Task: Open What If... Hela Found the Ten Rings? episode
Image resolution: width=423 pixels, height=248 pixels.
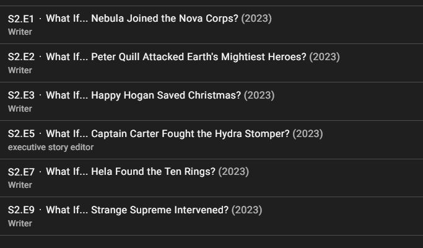Action: click(131, 172)
